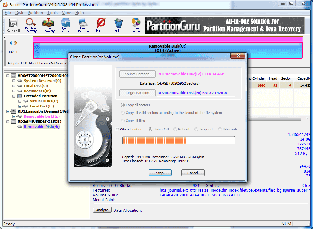The width and height of the screenshot is (313, 229).
Task: Expand the System Reserved(0) node
Action: [14, 81]
